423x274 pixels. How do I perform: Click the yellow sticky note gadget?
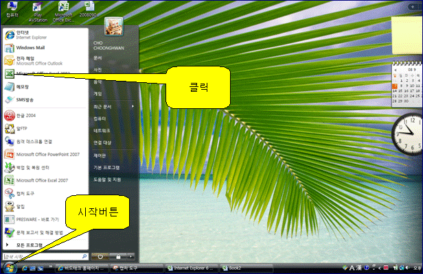(407, 36)
